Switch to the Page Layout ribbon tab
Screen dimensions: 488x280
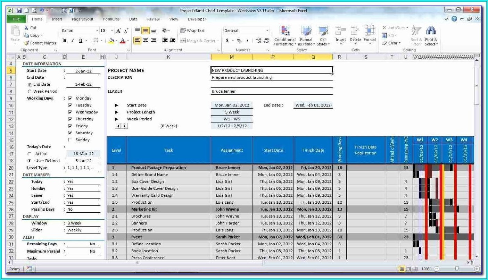click(83, 19)
